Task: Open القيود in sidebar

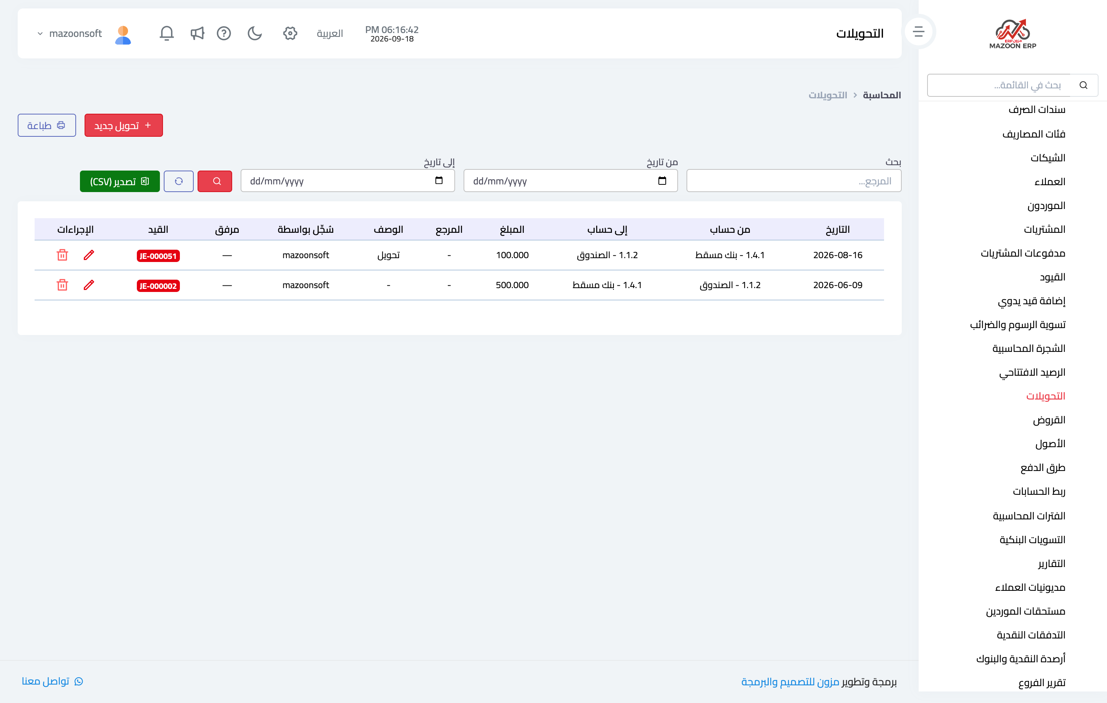Action: tap(1052, 277)
